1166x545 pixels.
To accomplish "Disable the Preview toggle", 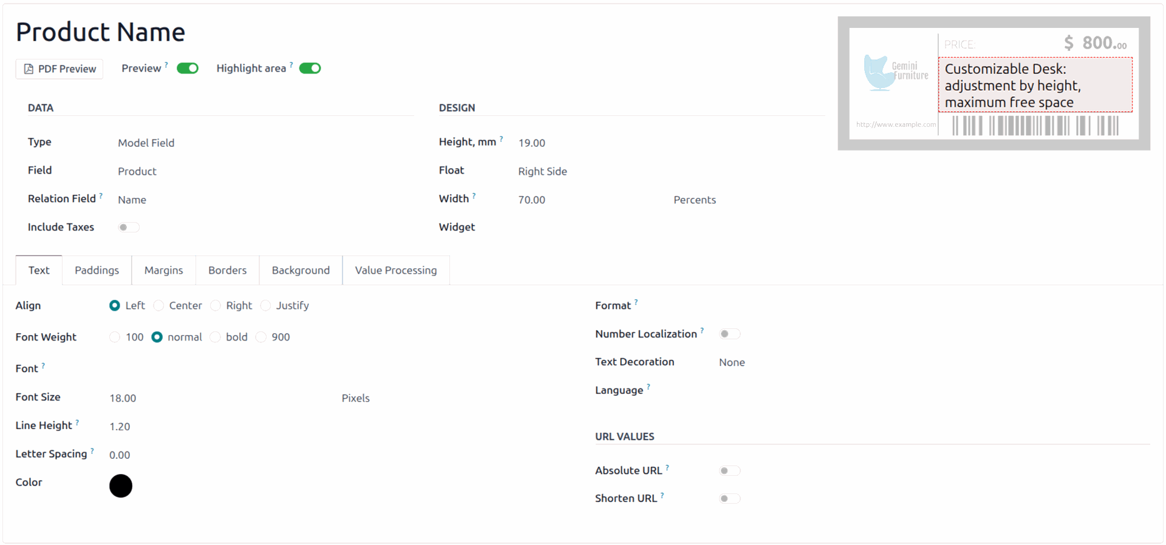I will [188, 69].
